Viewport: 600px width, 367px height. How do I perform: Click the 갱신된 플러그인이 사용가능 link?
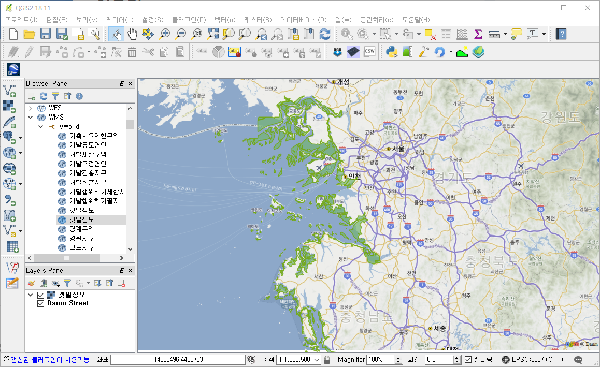(x=50, y=359)
